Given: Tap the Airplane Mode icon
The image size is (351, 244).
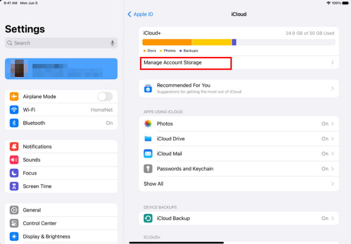Looking at the screenshot, I should pos(14,96).
